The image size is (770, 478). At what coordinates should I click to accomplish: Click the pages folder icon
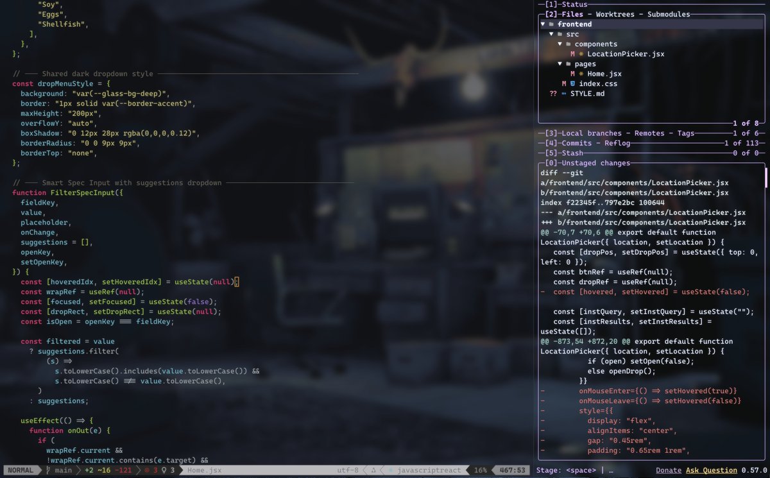pyautogui.click(x=569, y=64)
